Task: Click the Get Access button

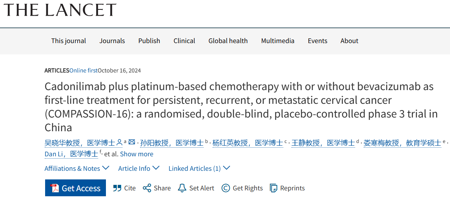Action: pos(75,188)
